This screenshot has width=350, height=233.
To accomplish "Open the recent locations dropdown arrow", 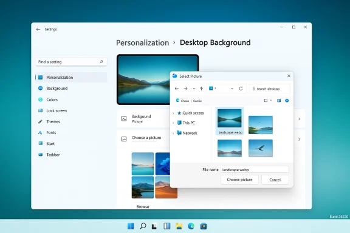I will click(x=194, y=89).
